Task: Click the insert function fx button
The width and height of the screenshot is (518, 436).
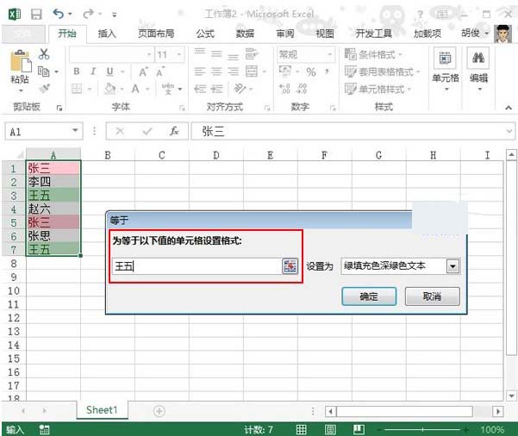Action: [x=174, y=132]
